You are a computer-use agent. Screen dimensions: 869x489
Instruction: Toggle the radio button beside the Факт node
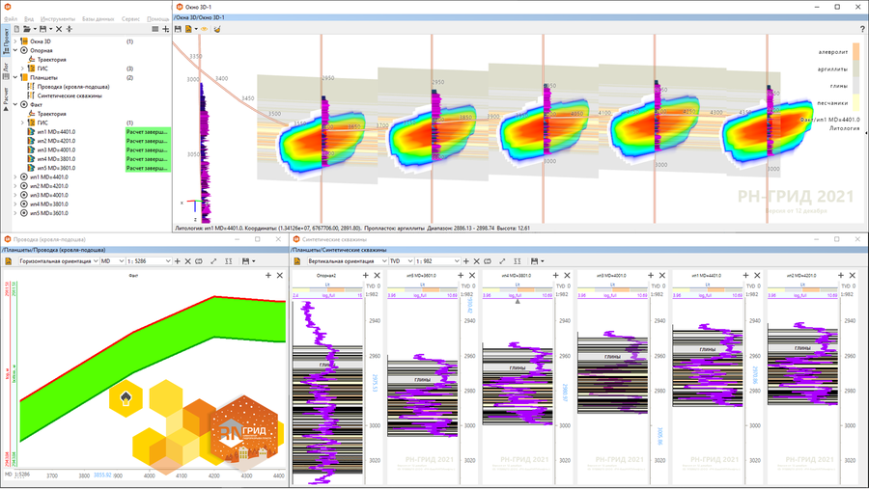tap(23, 105)
